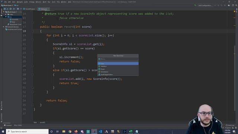This screenshot has width=238, height=134.
Task: Fold the for loop block at line 20
Action: coord(33,40)
